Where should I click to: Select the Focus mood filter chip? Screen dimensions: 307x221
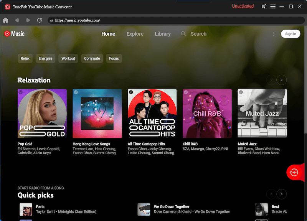tap(114, 58)
